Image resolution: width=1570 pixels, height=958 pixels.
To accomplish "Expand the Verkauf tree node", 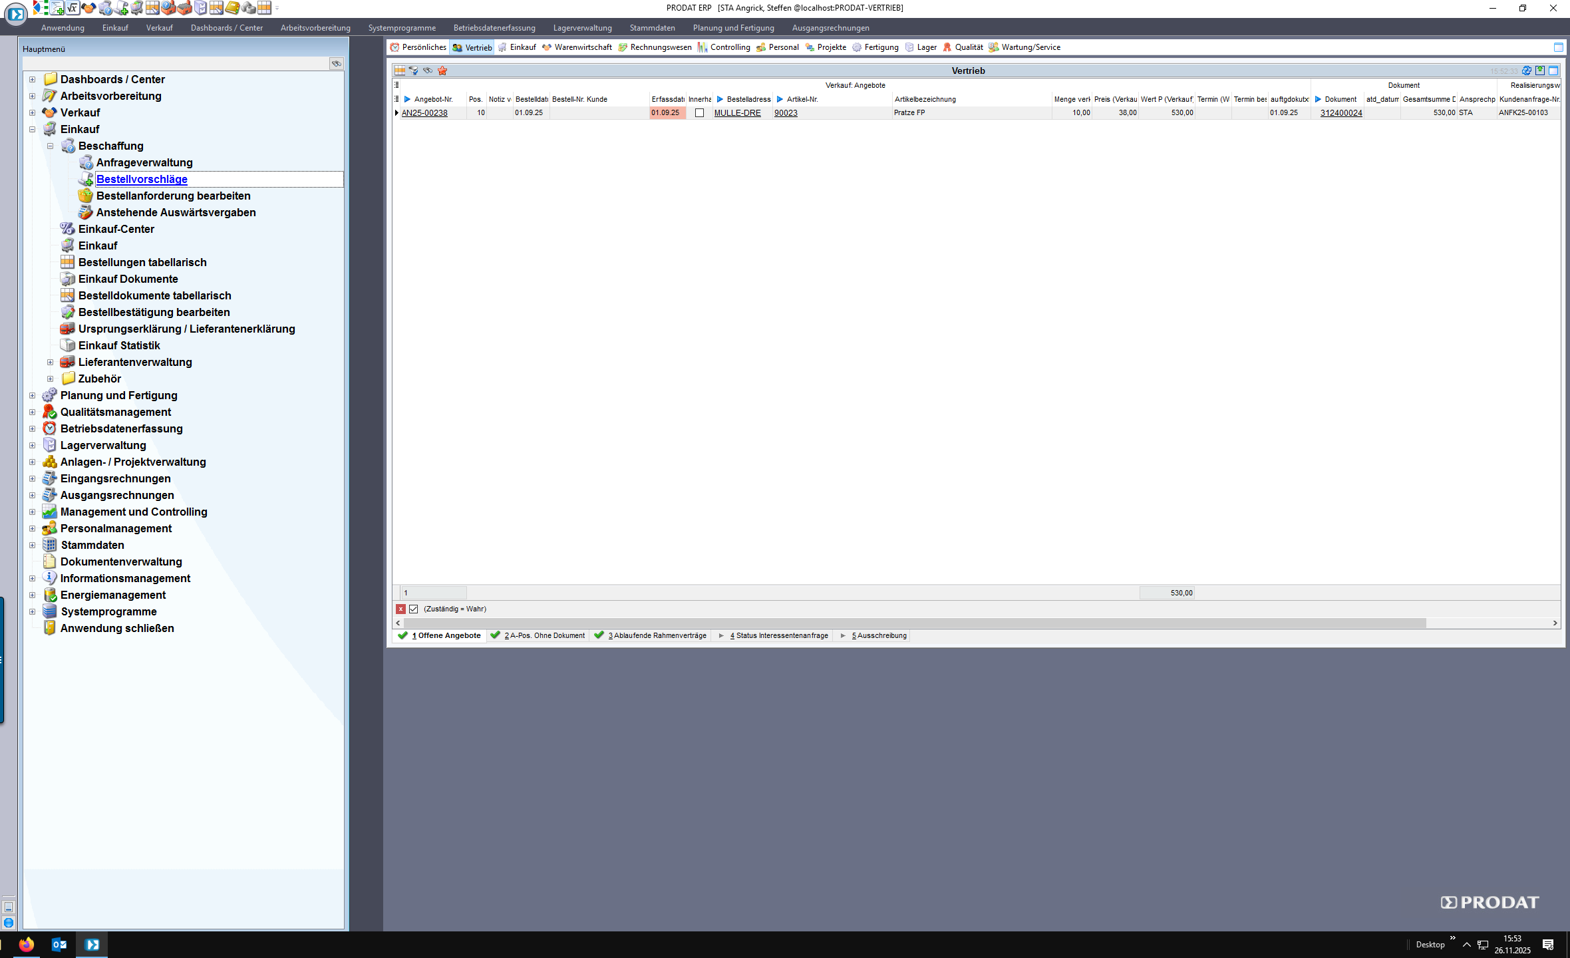I will coord(32,112).
